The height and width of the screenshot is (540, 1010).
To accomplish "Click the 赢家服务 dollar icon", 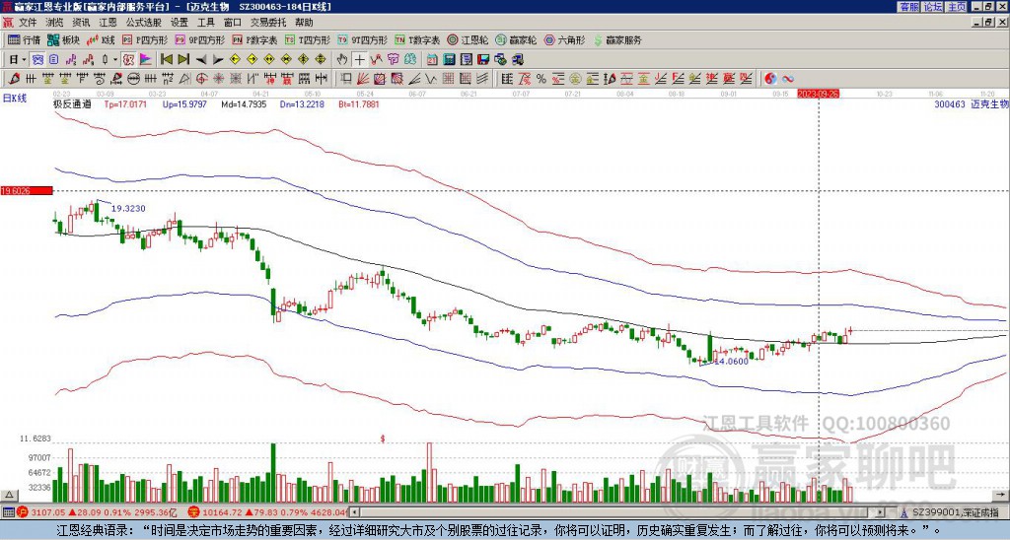I will point(616,39).
